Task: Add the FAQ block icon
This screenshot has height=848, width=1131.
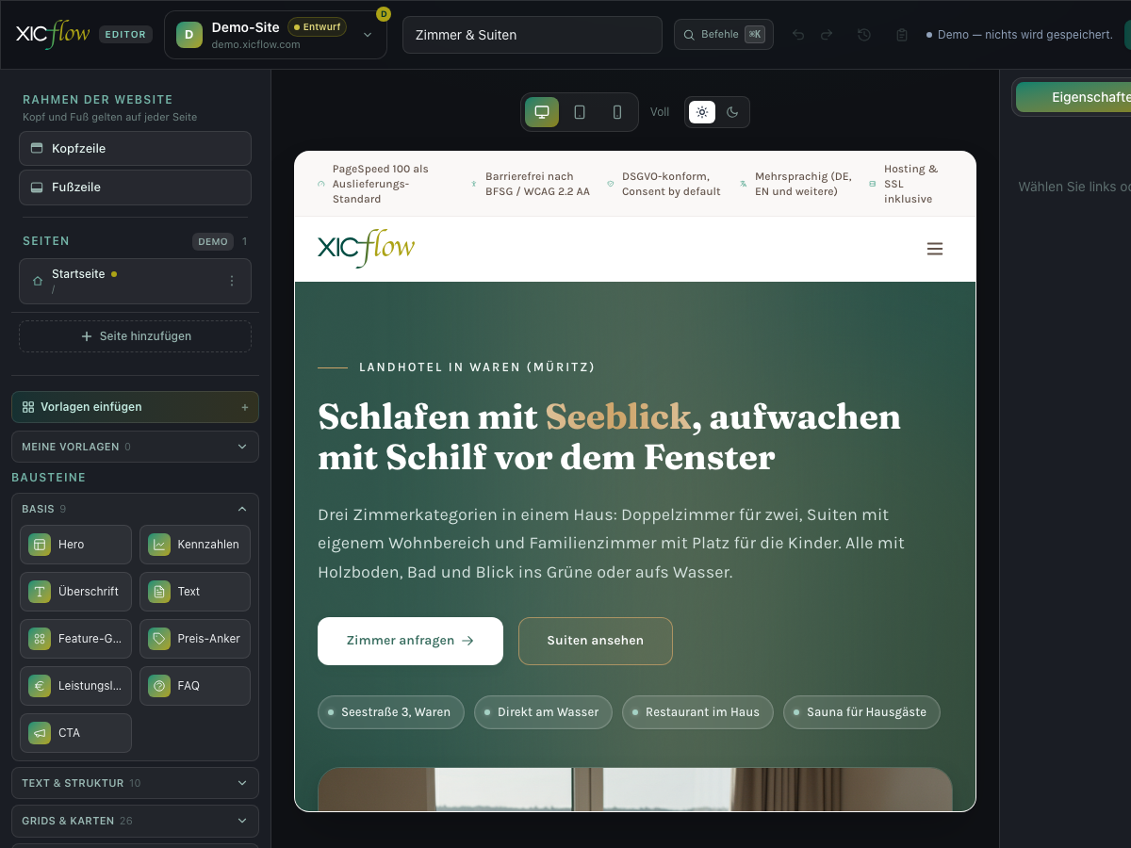Action: tap(159, 686)
